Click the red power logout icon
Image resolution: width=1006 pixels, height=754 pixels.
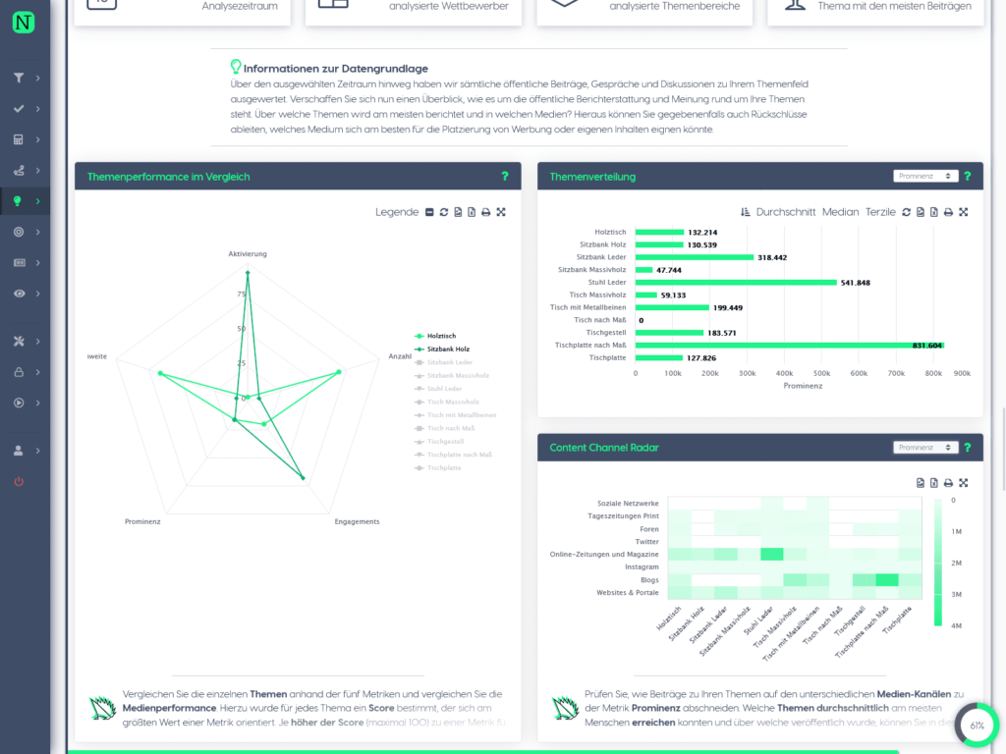coord(19,481)
